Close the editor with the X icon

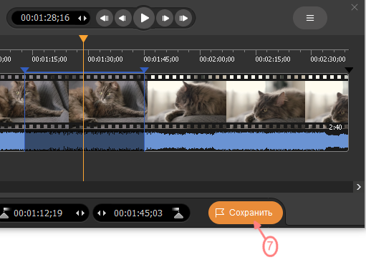pos(355,7)
